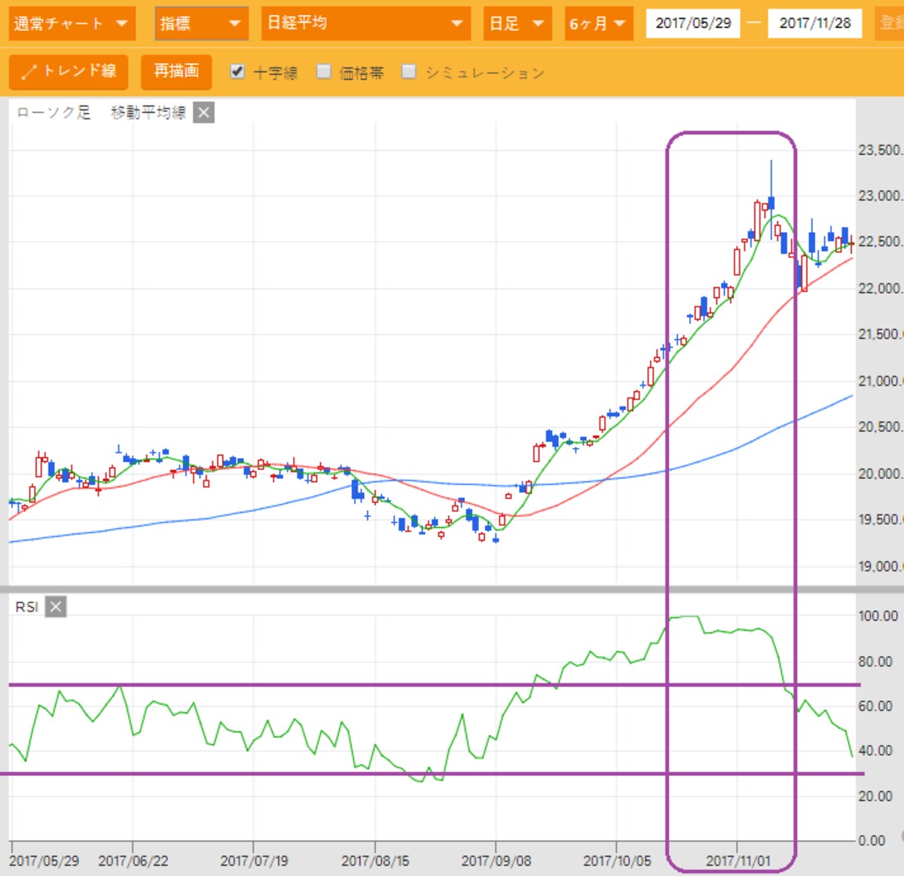This screenshot has width=904, height=876.
Task: Enable the シミュレーション checkbox
Action: tap(409, 72)
